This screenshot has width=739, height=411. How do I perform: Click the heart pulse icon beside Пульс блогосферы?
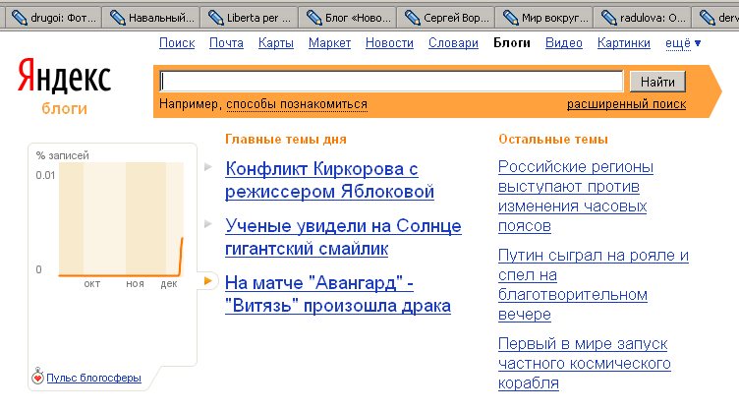click(x=37, y=377)
